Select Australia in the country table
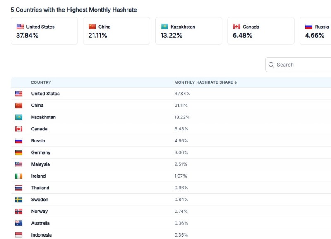 point(40,223)
